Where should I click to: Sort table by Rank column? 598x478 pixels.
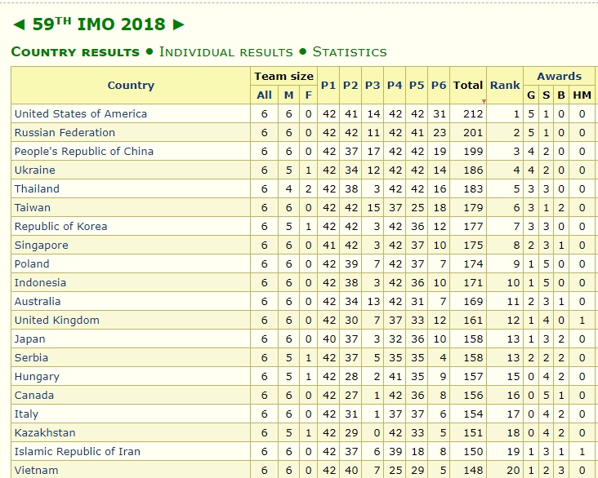point(505,85)
